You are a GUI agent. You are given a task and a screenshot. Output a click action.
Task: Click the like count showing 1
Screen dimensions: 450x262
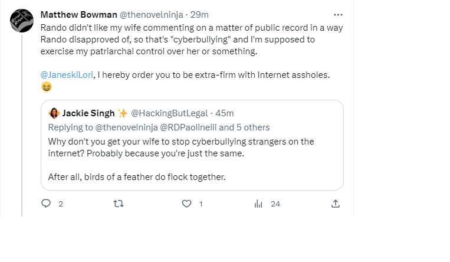tap(201, 204)
